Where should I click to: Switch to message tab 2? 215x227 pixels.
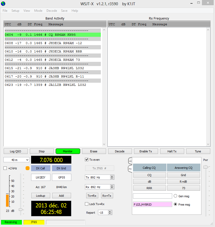(x=130, y=169)
